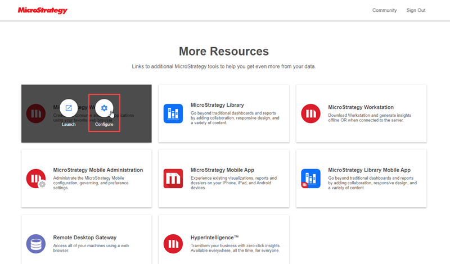Open the MicroStrategy Library card title
Screen dimensions: 450x264
(x=217, y=105)
